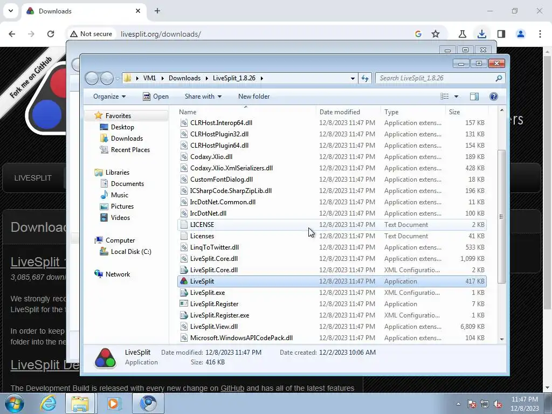Click the GitHub link on webpage

[x=232, y=388]
